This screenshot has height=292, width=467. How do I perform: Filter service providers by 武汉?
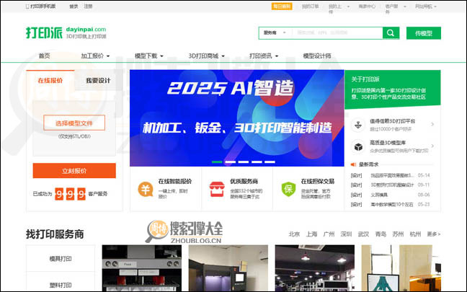point(363,234)
